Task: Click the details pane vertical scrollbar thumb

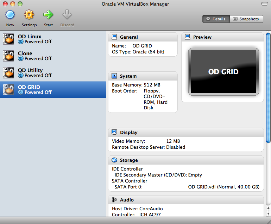Action: coord(268,88)
